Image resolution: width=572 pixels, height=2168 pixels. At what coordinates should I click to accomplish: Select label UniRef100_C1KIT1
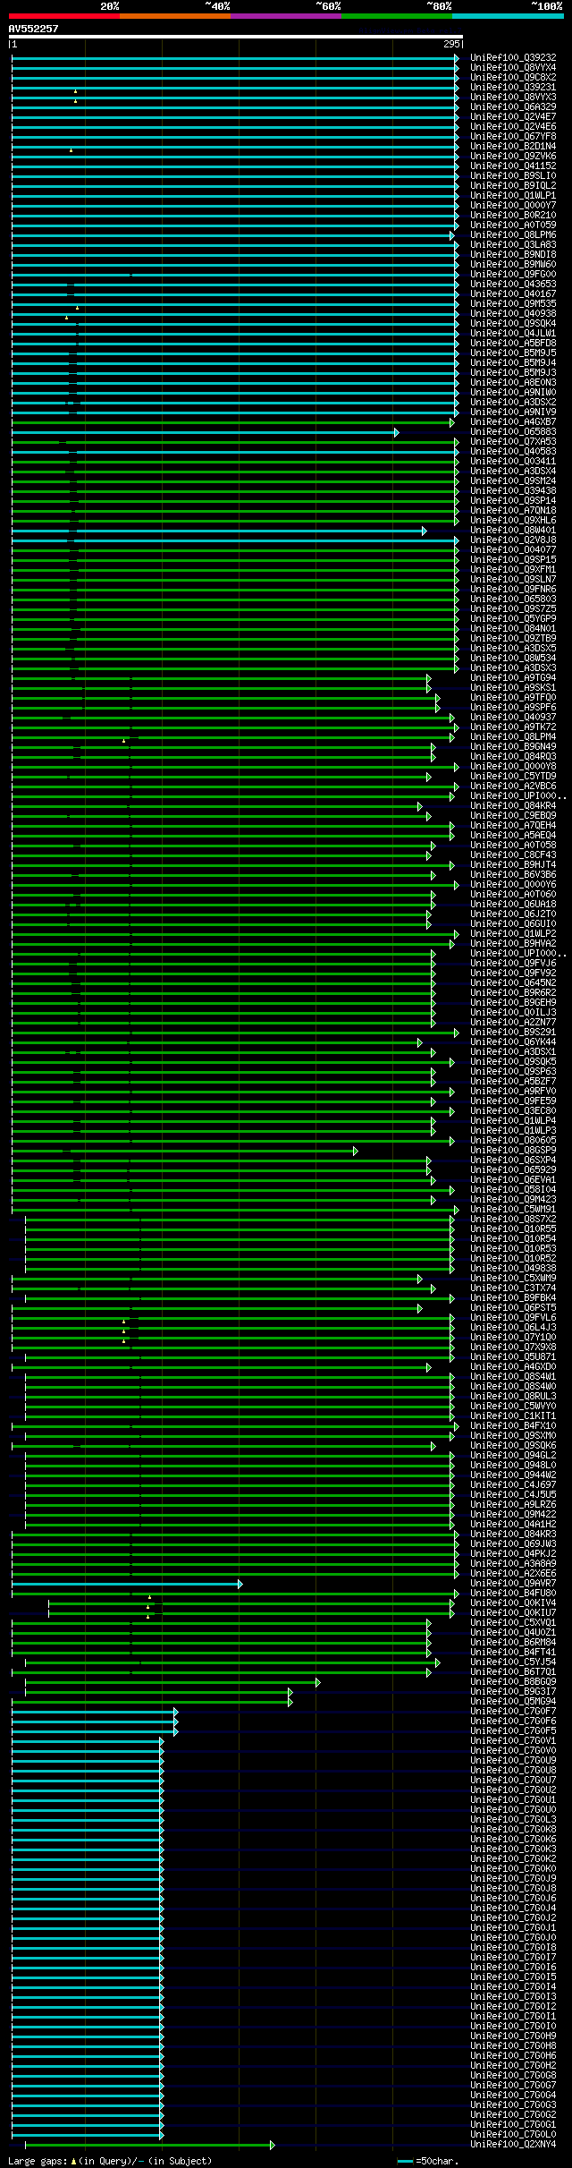coord(513,1416)
